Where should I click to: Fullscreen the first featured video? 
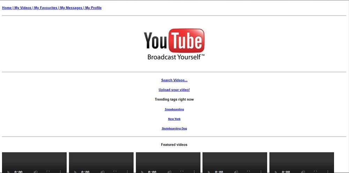pos(48,172)
